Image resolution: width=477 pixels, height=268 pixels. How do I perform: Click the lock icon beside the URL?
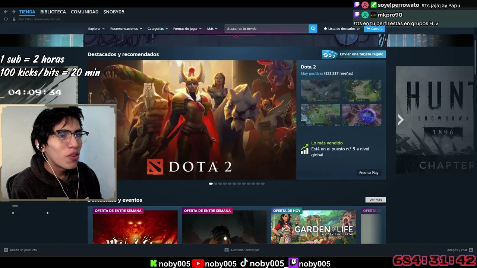14,19
